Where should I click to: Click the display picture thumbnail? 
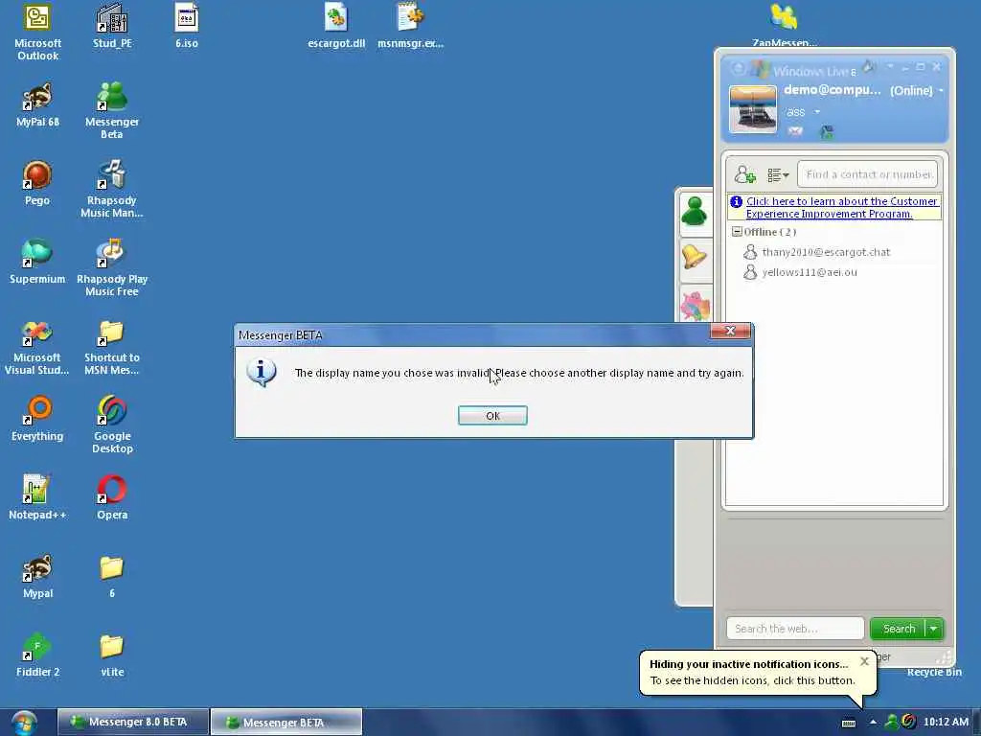tap(753, 109)
